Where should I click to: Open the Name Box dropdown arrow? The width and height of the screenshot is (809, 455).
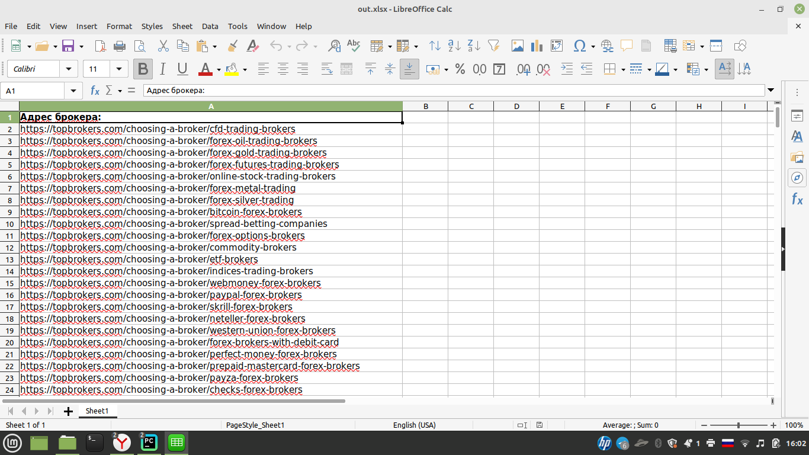pyautogui.click(x=73, y=91)
